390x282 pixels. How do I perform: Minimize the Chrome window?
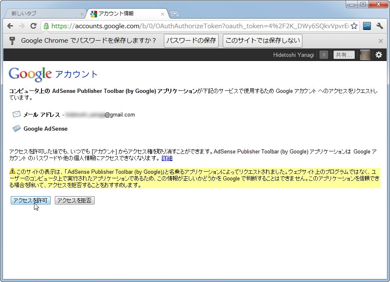tap(352, 4)
